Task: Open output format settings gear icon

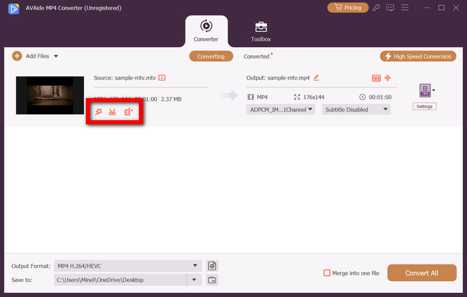Action: pyautogui.click(x=212, y=266)
